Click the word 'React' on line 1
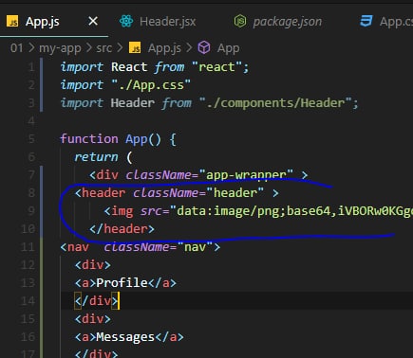 pos(129,67)
